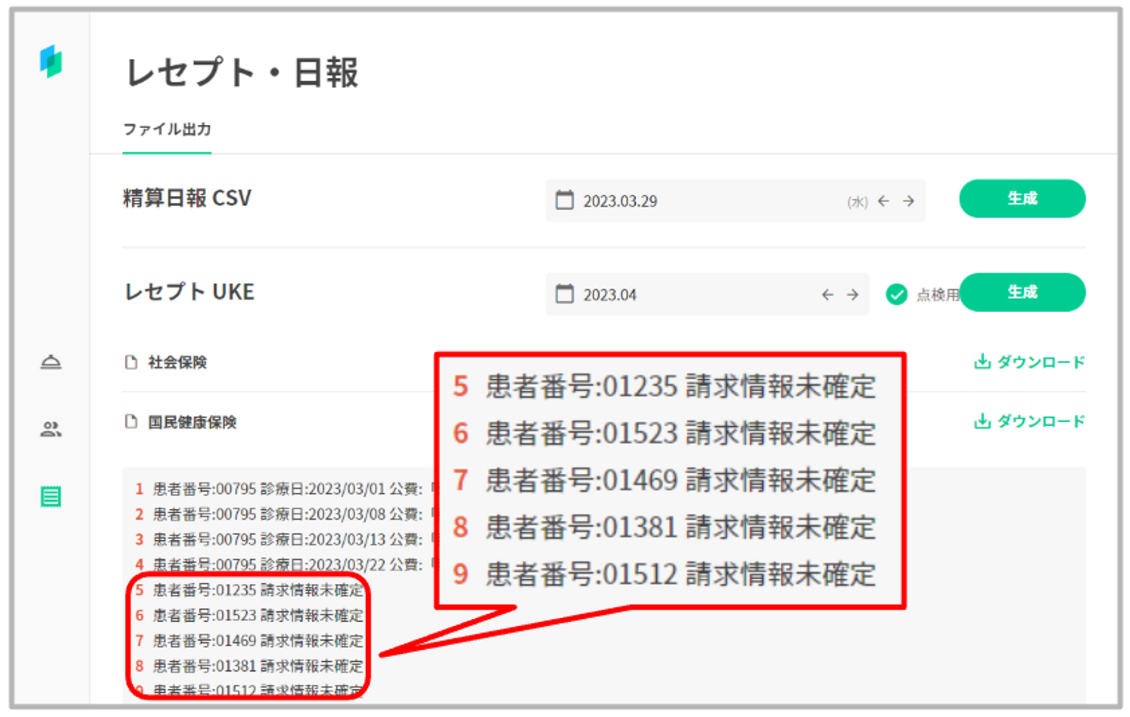Viewport: 1130px width, 717px height.
Task: Go to previous month for レセプト UKE
Action: [x=828, y=295]
